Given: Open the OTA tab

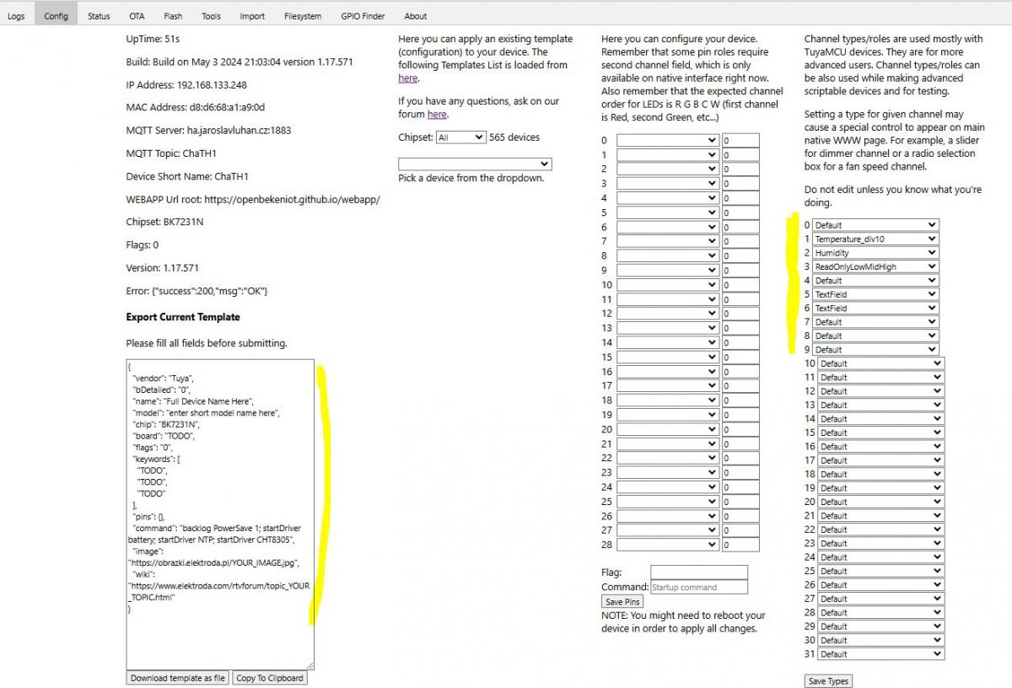Looking at the screenshot, I should point(137,16).
